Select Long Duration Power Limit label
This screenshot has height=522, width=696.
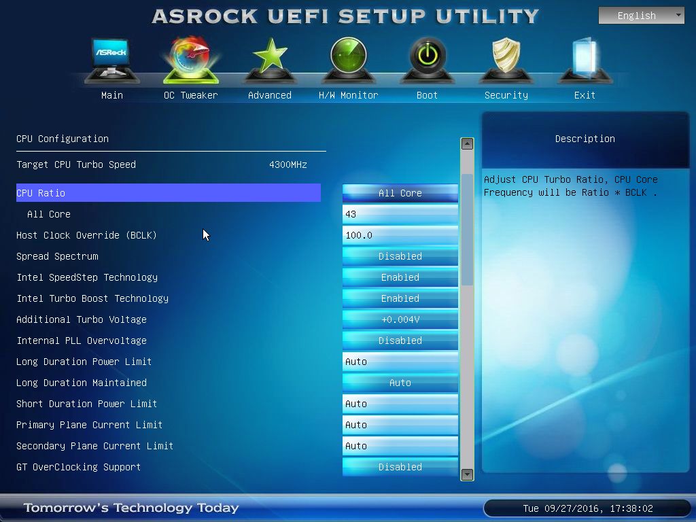tap(84, 362)
